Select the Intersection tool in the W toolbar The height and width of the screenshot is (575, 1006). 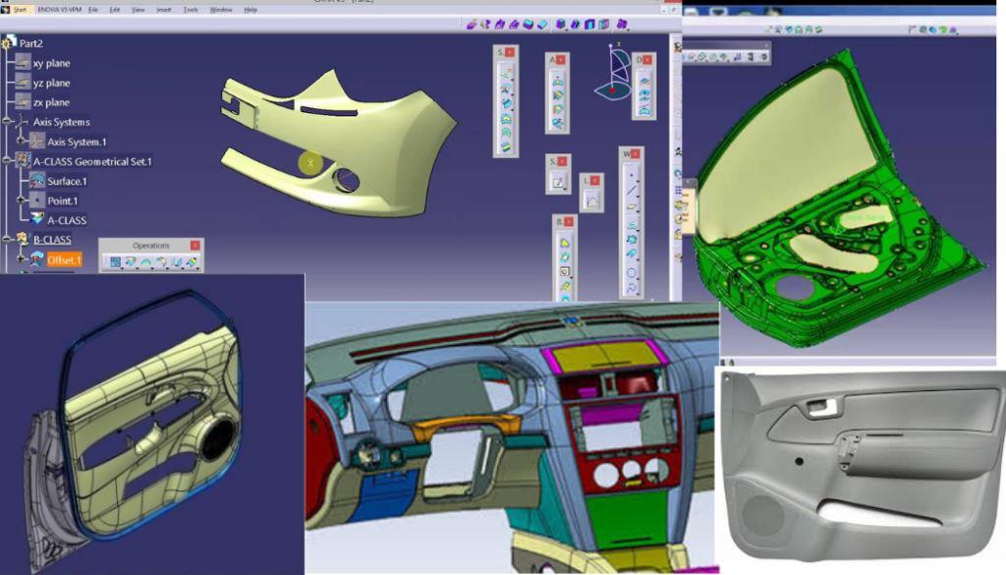(x=632, y=240)
